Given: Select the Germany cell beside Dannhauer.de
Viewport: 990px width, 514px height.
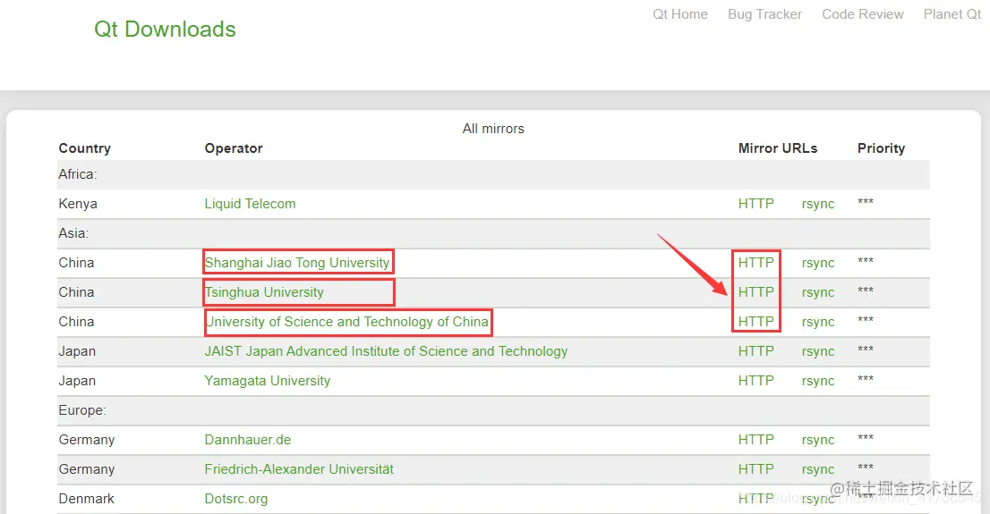Looking at the screenshot, I should [87, 440].
